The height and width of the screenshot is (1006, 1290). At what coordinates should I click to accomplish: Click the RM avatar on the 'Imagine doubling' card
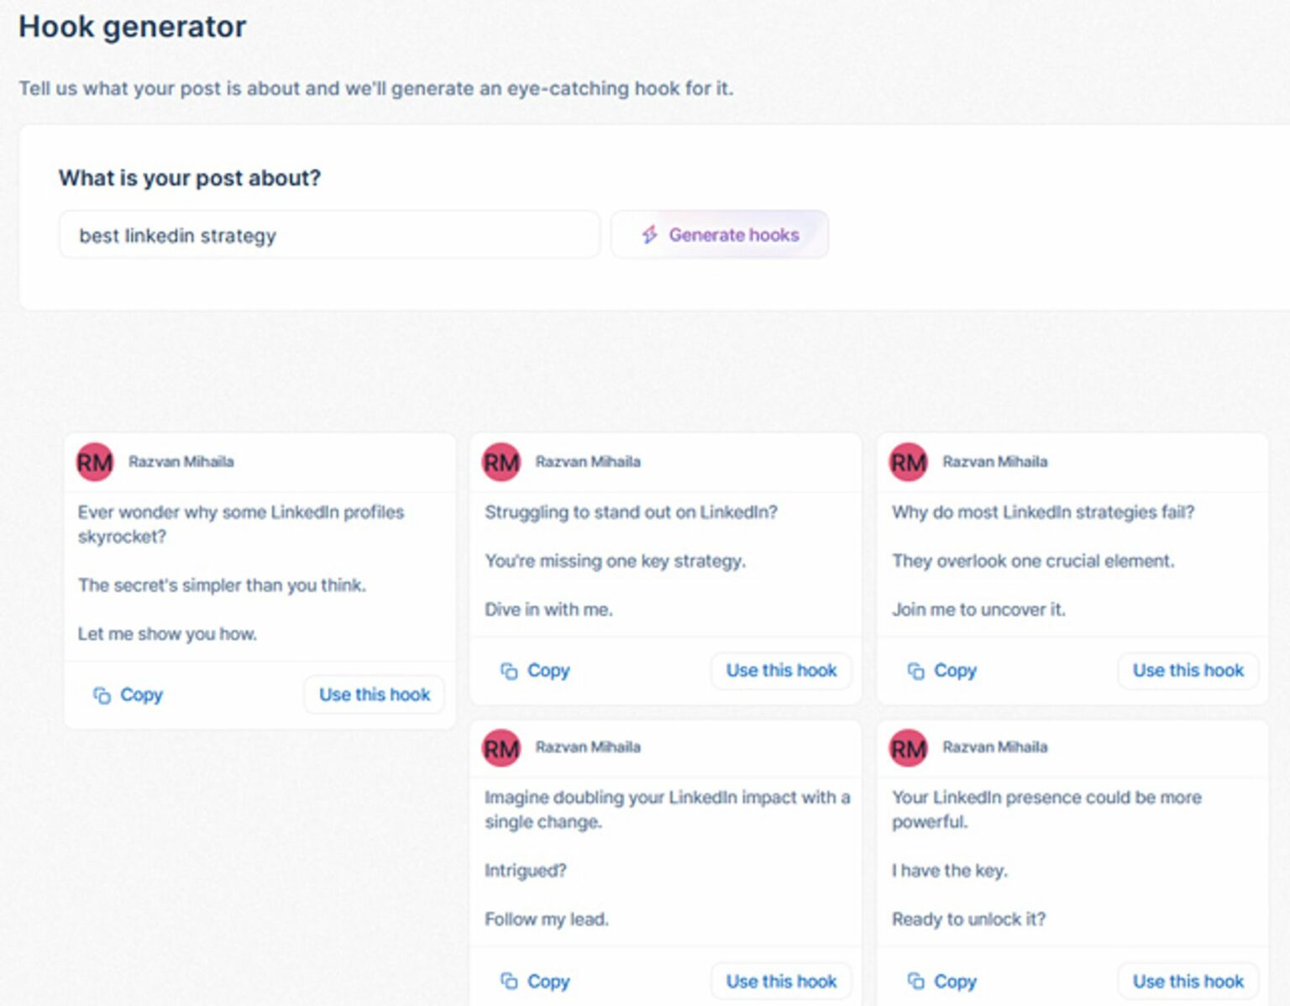tap(501, 748)
